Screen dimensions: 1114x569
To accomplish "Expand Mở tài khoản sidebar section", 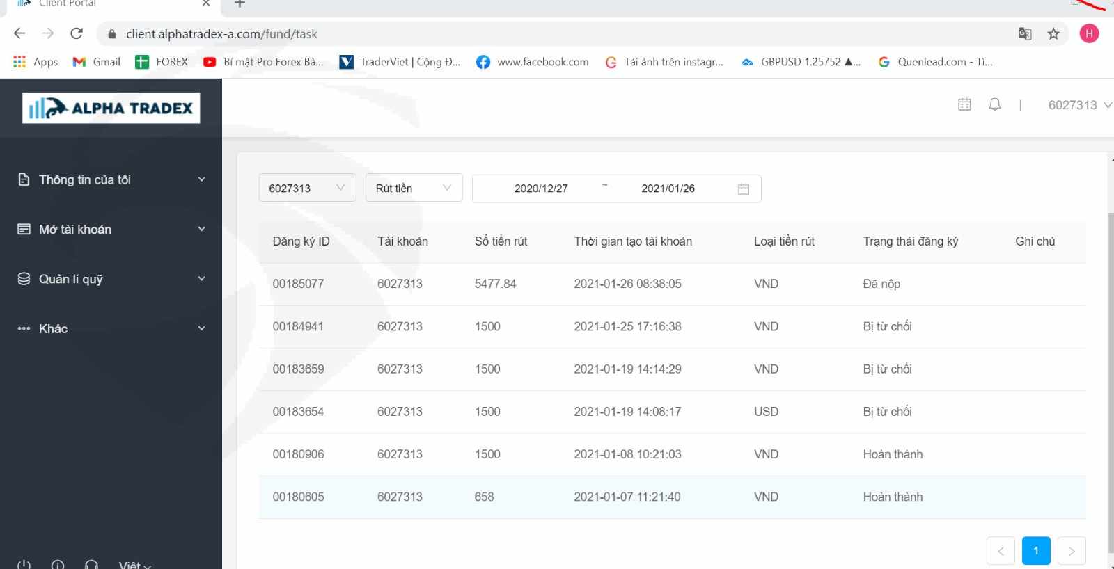I will [111, 230].
